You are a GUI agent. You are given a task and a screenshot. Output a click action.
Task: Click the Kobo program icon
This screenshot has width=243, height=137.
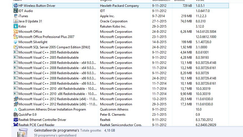tap(16, 26)
